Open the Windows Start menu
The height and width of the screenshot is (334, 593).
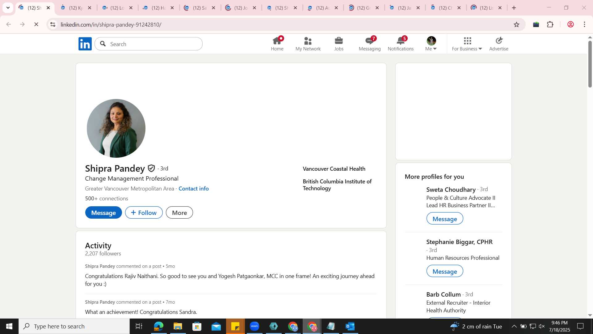click(x=9, y=326)
